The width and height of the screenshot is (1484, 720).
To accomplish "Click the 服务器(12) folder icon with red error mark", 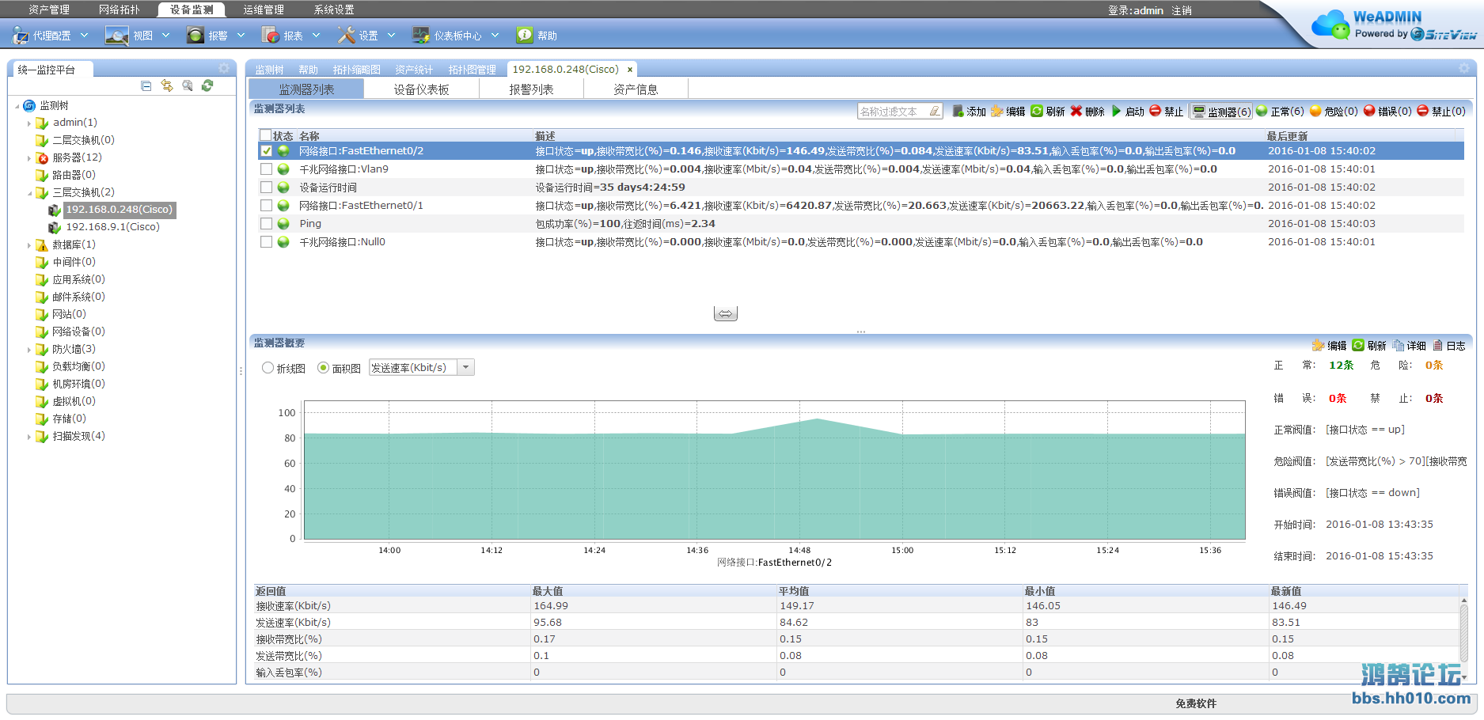I will coord(42,158).
